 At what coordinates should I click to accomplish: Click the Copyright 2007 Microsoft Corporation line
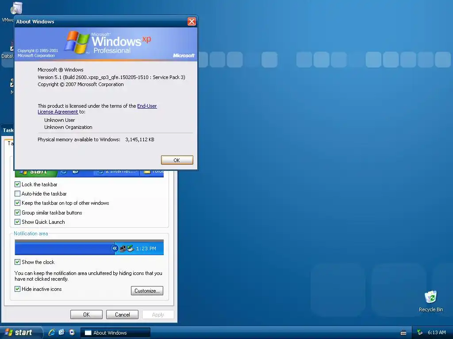pos(81,84)
